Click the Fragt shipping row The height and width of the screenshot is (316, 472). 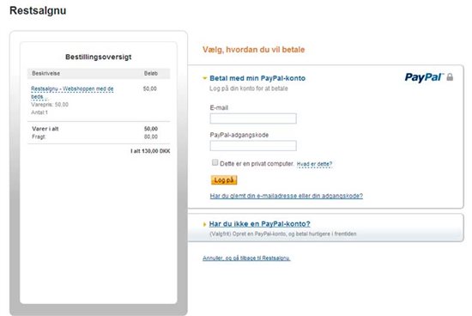pos(99,137)
